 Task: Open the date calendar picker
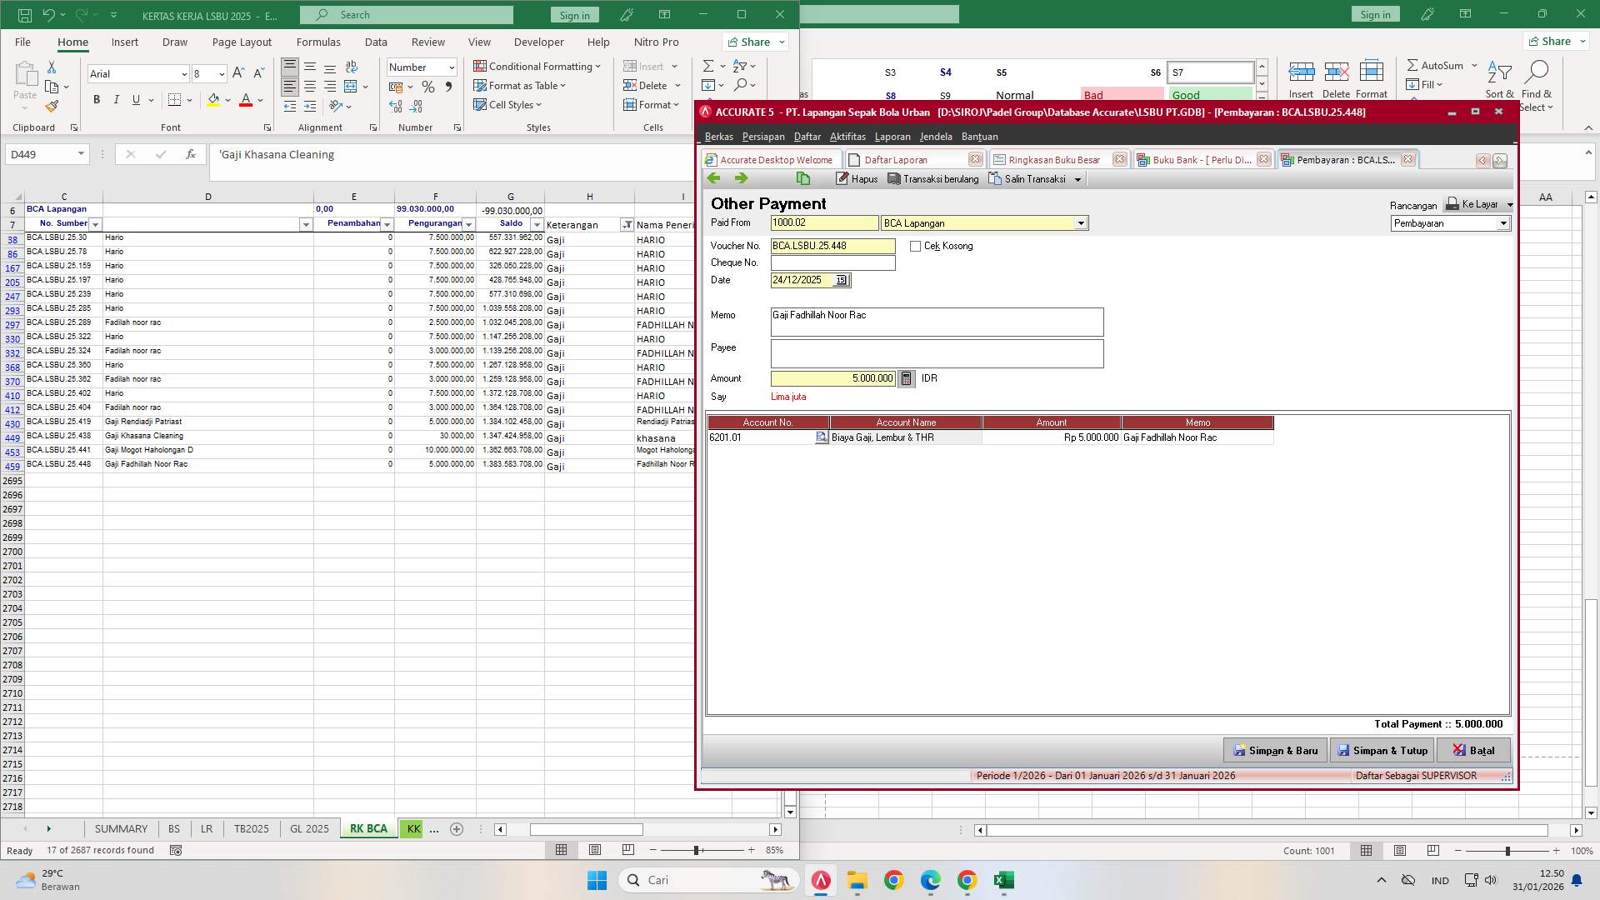click(842, 281)
